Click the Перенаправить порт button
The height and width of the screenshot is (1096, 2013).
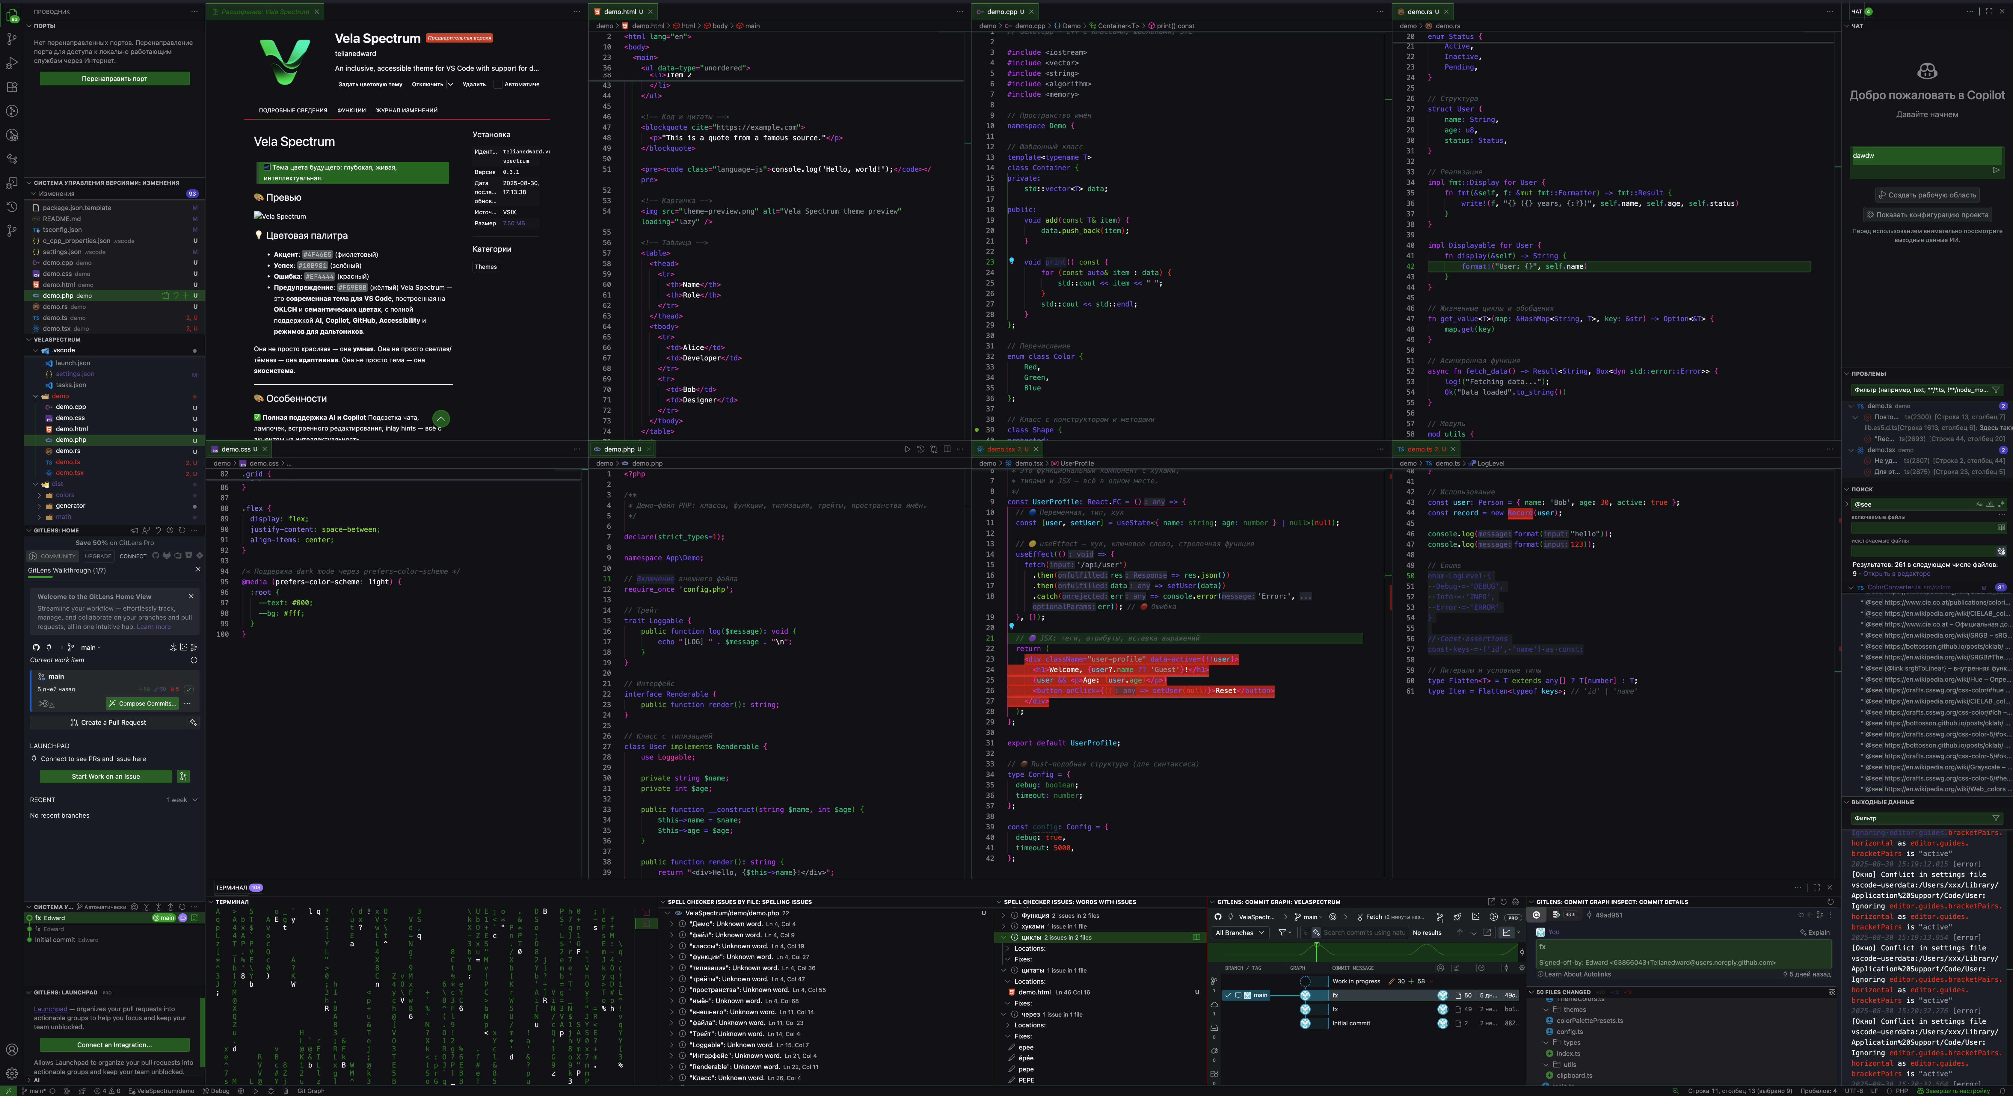coord(114,78)
